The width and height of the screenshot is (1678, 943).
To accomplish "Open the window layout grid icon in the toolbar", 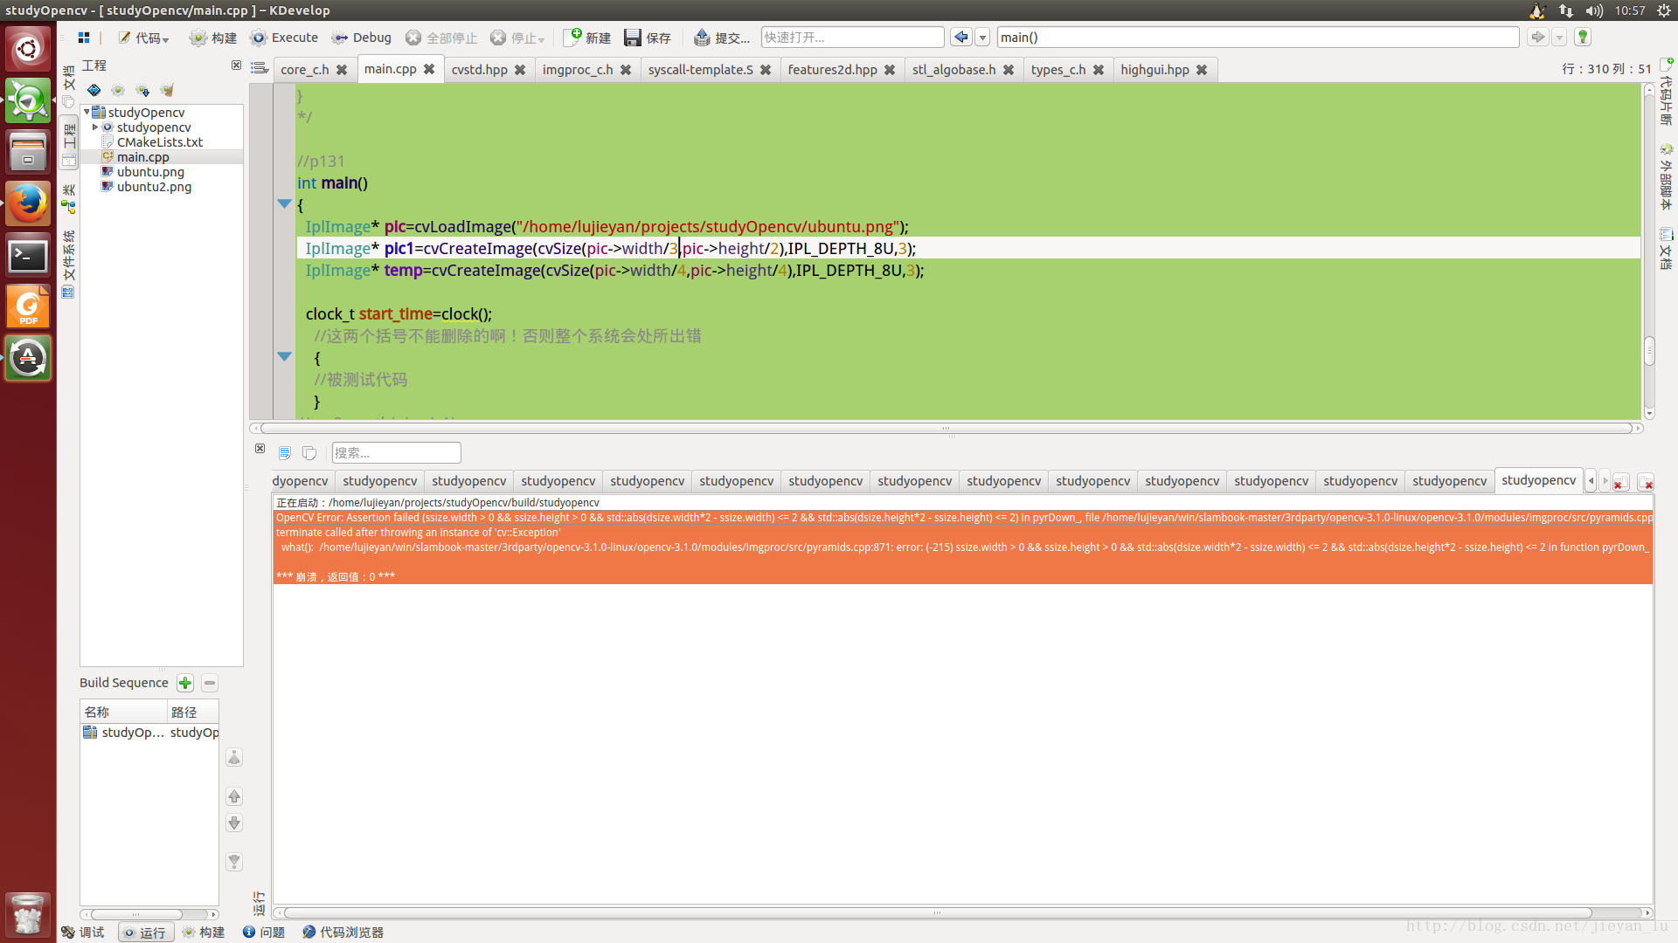I will [84, 38].
